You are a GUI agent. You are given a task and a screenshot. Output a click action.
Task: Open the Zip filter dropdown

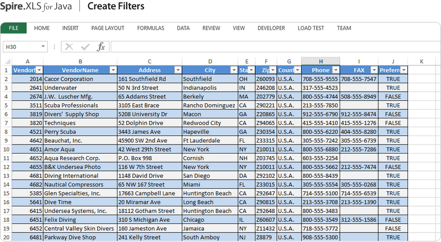pos(272,70)
